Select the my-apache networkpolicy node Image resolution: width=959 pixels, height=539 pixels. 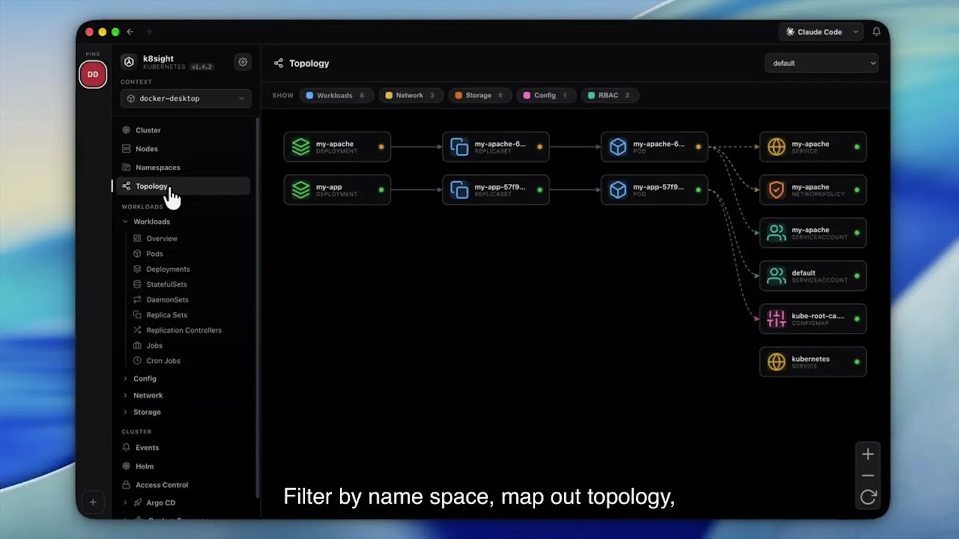[813, 190]
